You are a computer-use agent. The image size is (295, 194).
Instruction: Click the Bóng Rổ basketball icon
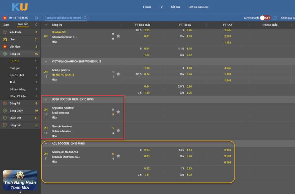(x=5, y=103)
